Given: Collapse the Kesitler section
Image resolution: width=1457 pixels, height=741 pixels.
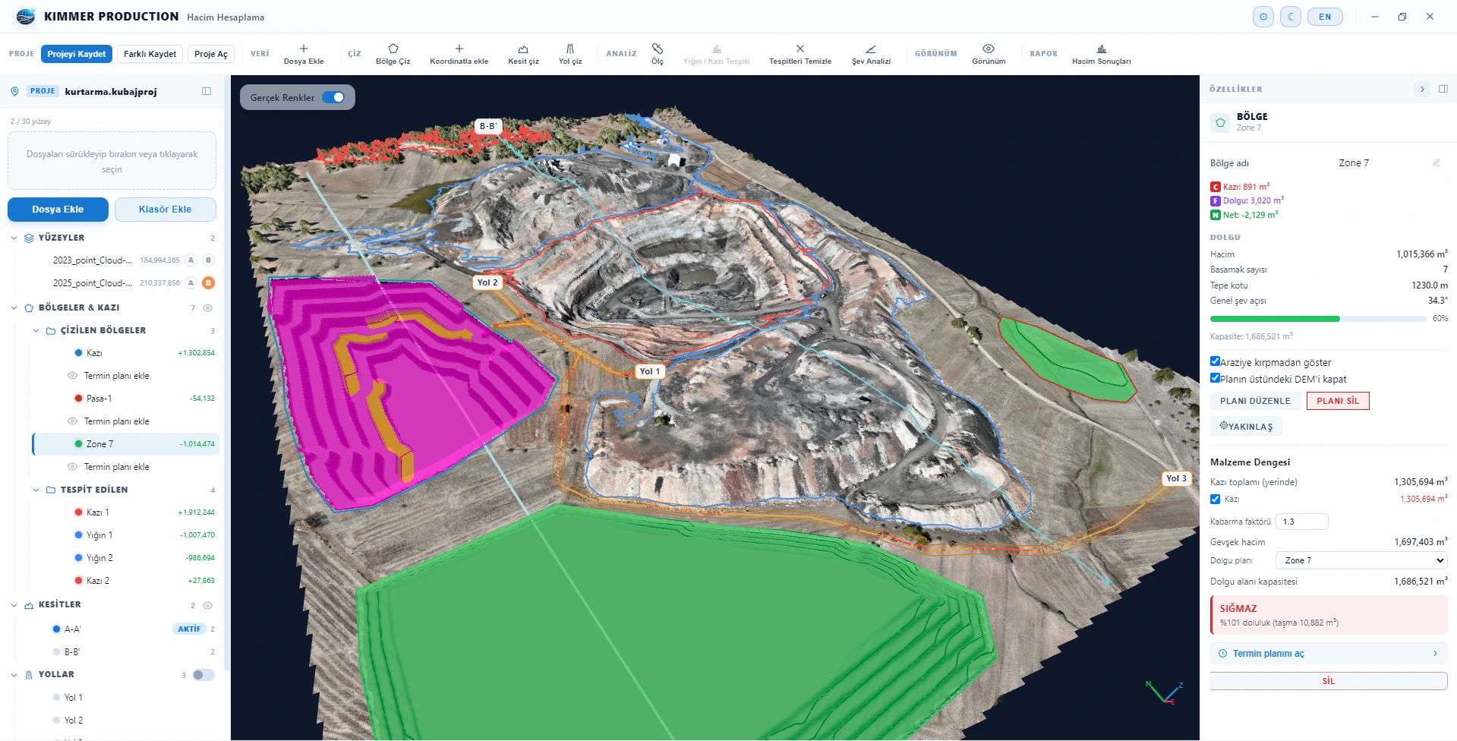Looking at the screenshot, I should tap(14, 605).
